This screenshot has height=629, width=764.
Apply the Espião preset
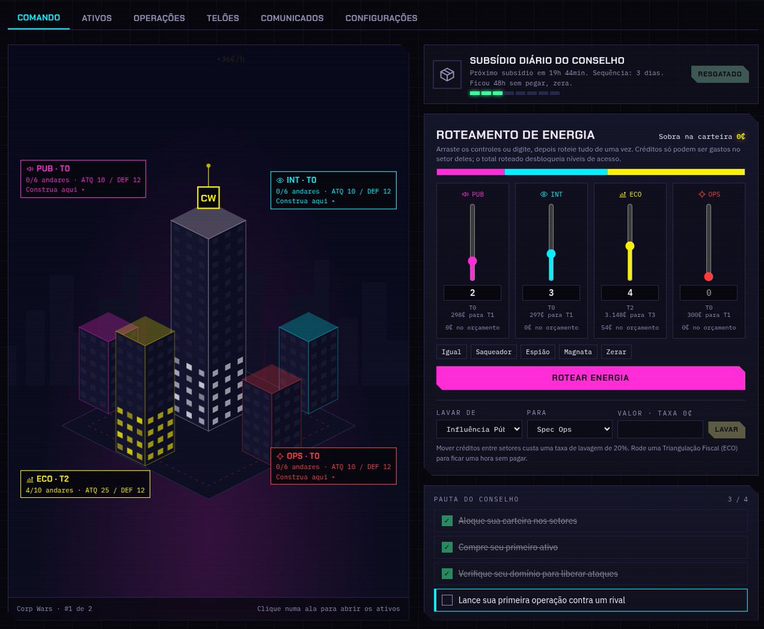(x=538, y=352)
